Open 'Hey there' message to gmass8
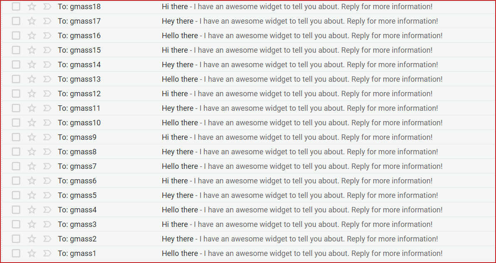 pyautogui.click(x=300, y=152)
